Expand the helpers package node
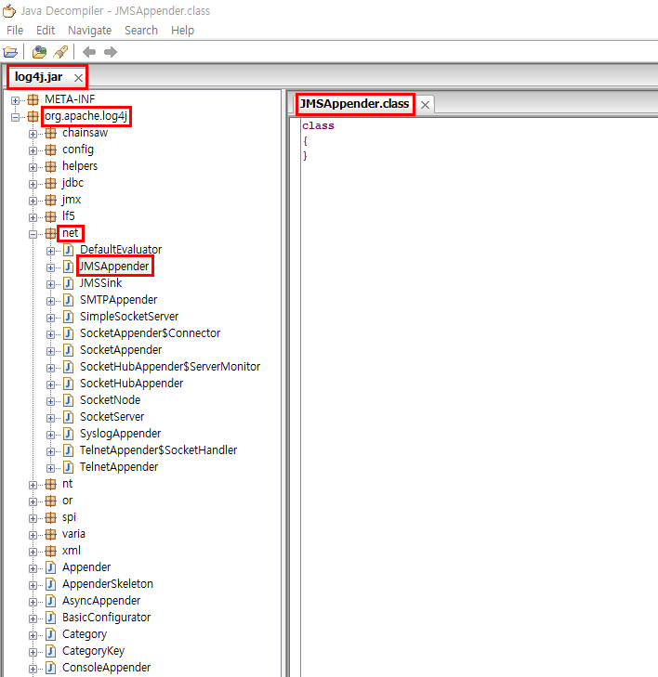 pyautogui.click(x=33, y=167)
